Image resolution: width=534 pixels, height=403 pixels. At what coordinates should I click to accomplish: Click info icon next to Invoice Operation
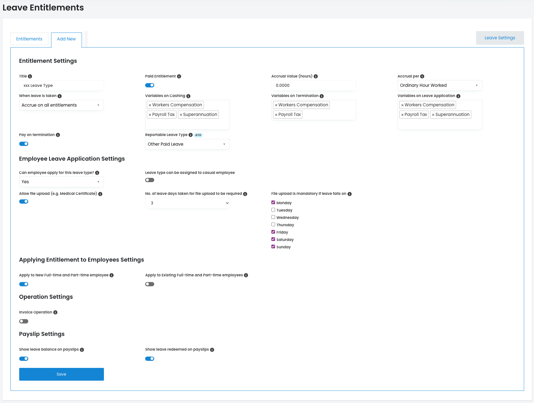pos(55,313)
